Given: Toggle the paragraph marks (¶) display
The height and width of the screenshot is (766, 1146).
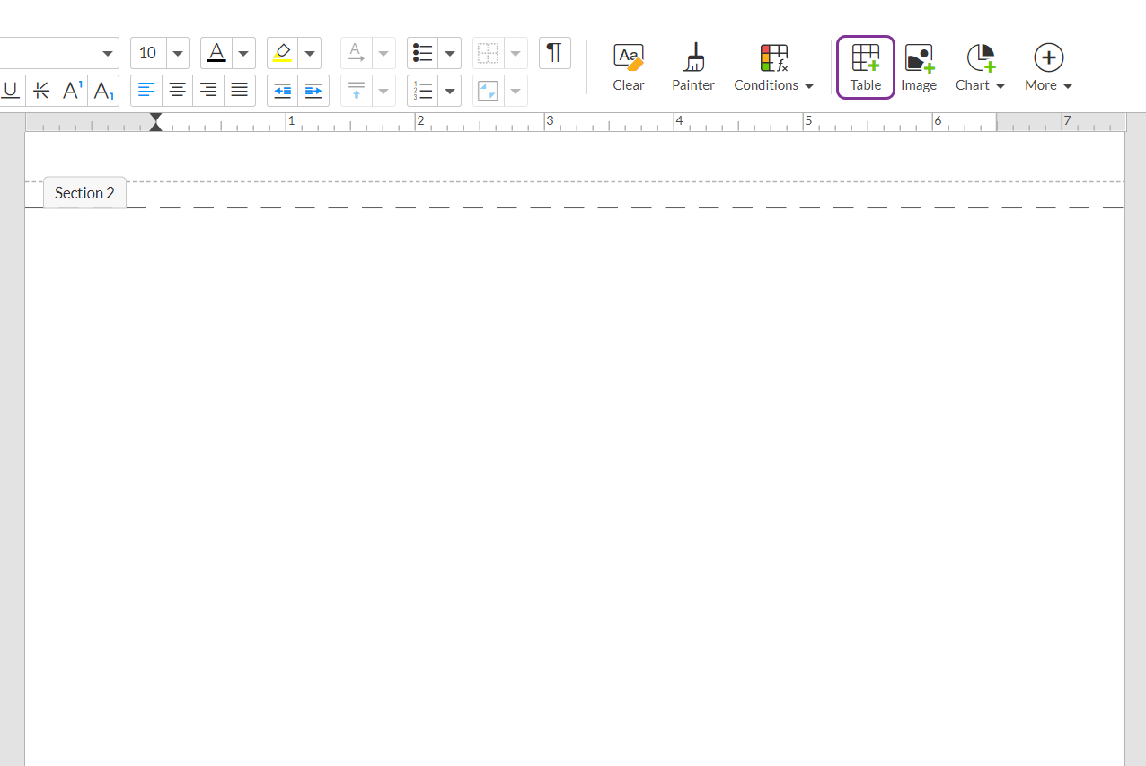Looking at the screenshot, I should [x=554, y=53].
